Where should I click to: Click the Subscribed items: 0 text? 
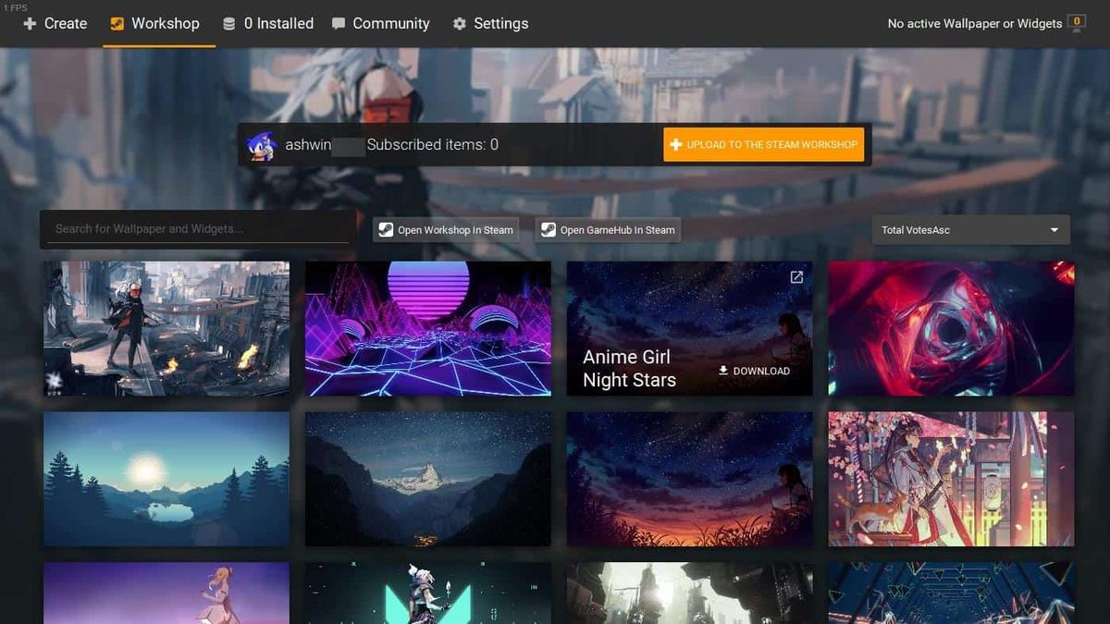click(432, 145)
